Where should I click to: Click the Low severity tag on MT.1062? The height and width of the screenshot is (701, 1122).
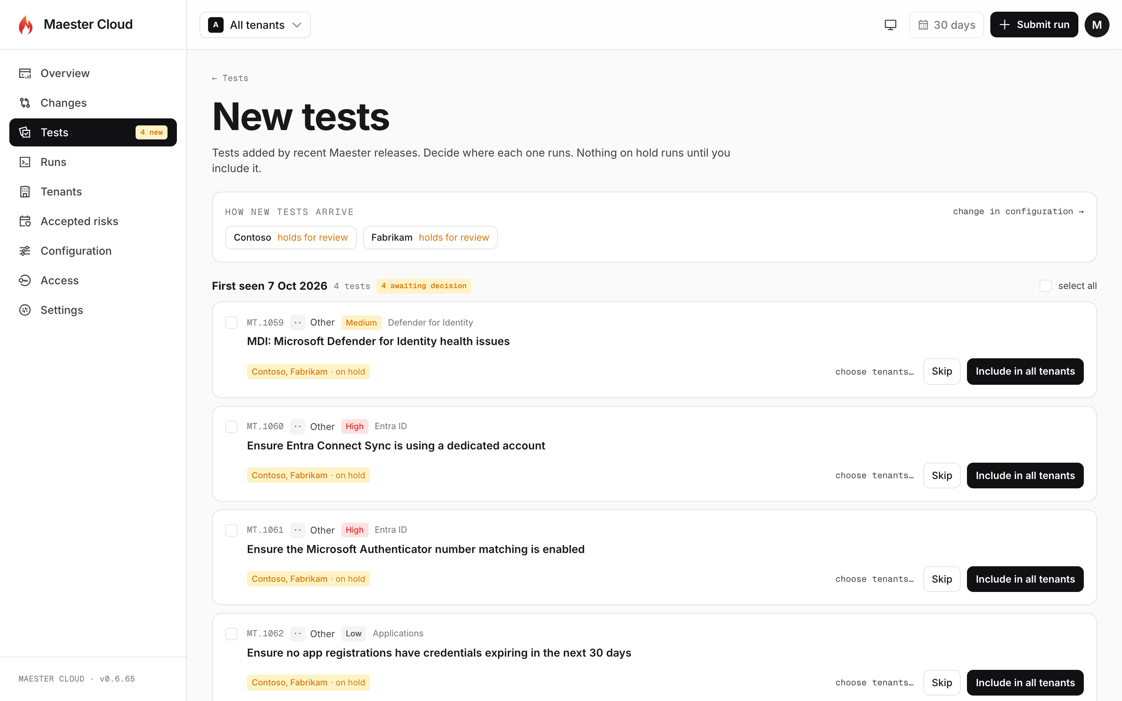coord(354,634)
